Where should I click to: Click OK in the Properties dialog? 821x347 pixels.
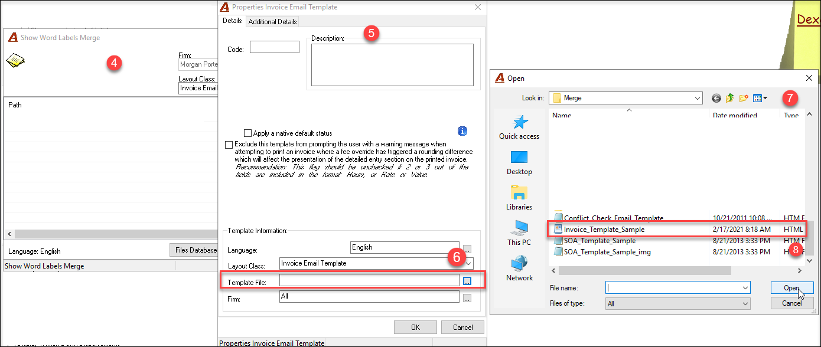click(x=415, y=328)
